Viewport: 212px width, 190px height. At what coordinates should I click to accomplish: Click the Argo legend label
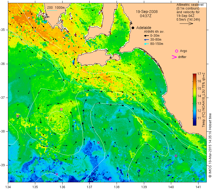183,51
